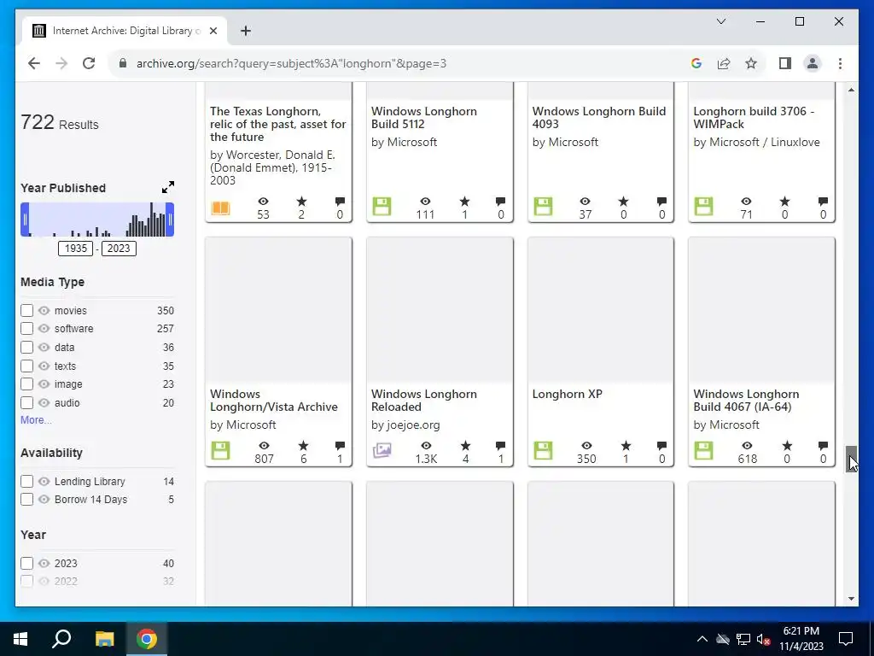Check the texts media type checkbox

(x=26, y=366)
